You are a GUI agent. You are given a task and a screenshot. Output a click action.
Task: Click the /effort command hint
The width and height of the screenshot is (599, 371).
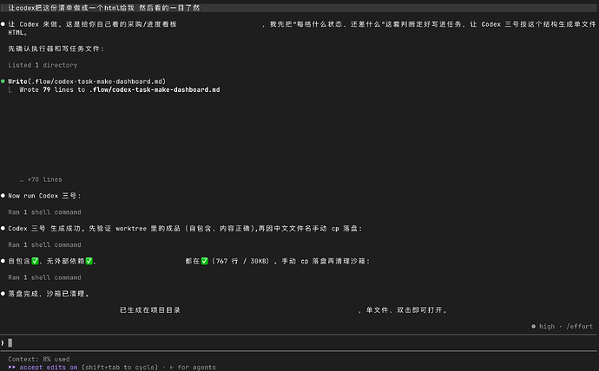tap(580, 327)
